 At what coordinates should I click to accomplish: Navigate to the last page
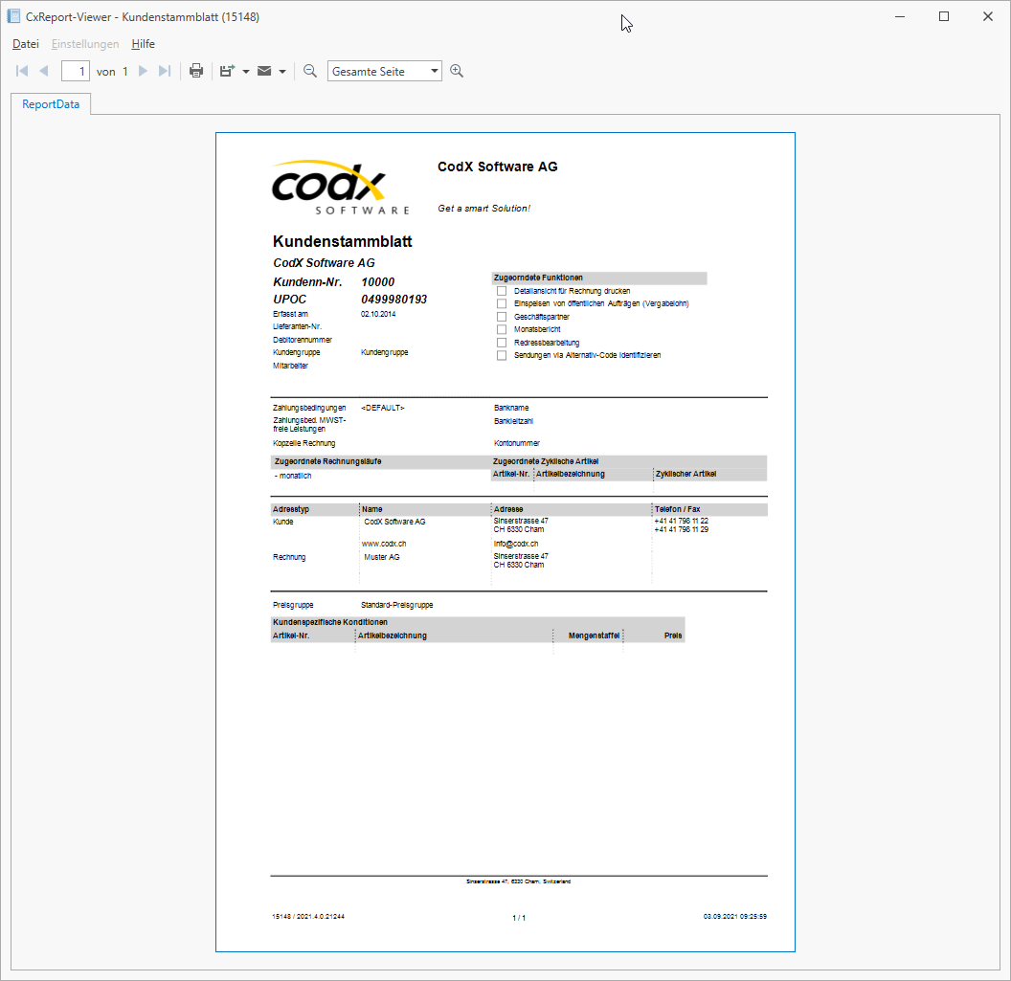point(164,70)
